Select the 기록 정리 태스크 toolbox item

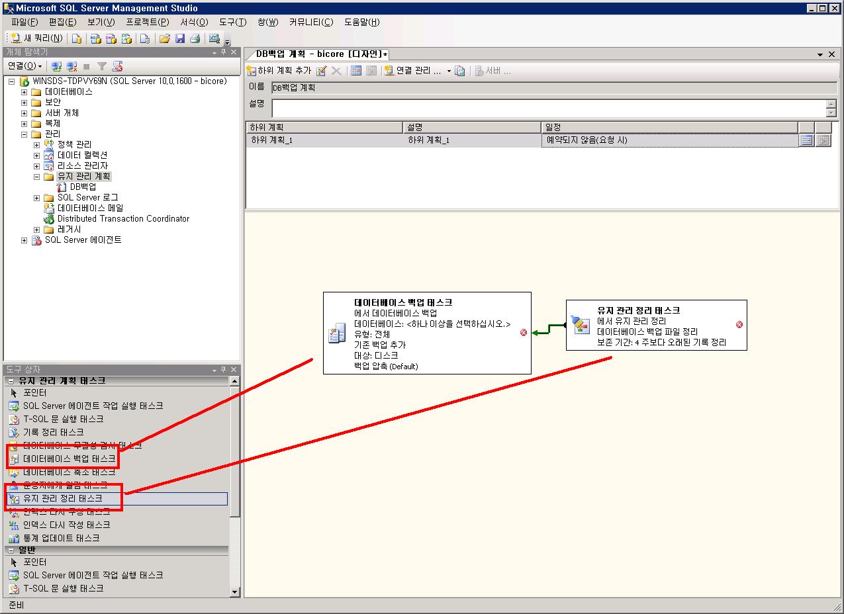117,432
